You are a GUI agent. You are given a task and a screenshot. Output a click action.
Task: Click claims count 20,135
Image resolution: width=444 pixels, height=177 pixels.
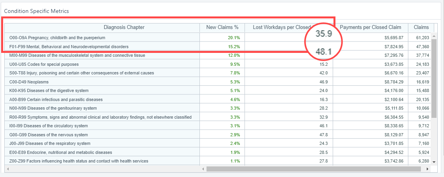pyautogui.click(x=423, y=99)
